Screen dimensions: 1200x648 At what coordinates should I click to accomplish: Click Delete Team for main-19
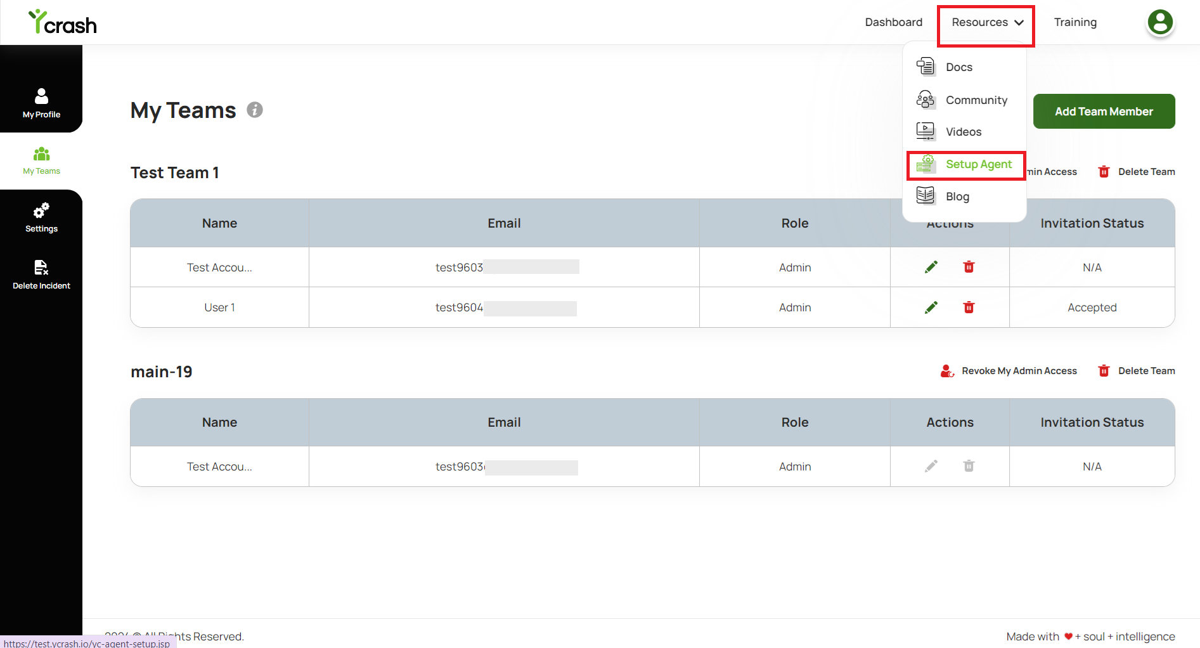point(1146,370)
